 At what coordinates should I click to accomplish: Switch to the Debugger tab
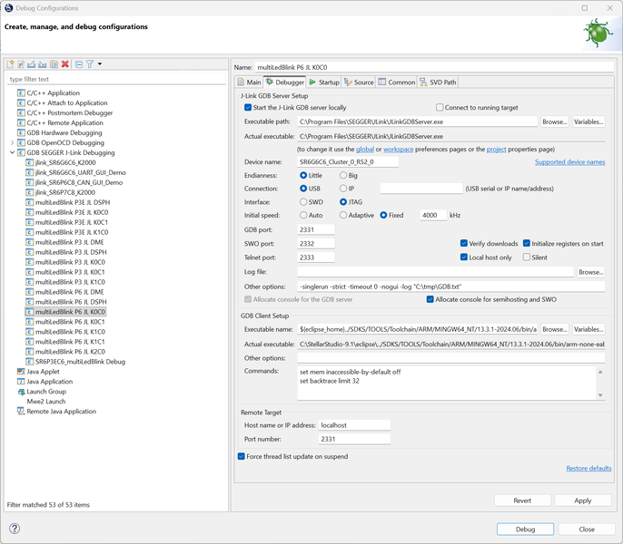pos(285,83)
